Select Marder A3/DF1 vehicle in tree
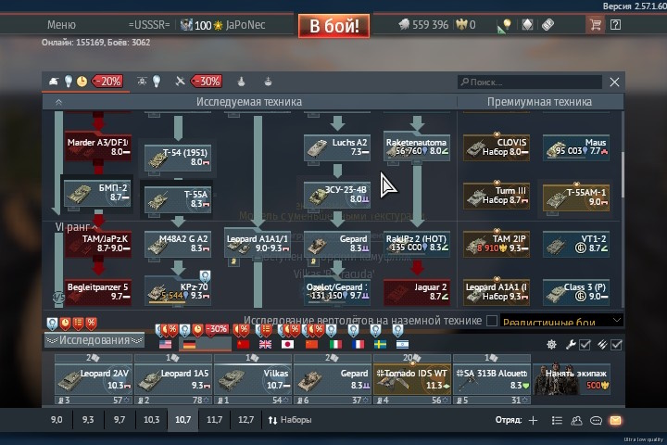This screenshot has width=667, height=445. tap(98, 146)
